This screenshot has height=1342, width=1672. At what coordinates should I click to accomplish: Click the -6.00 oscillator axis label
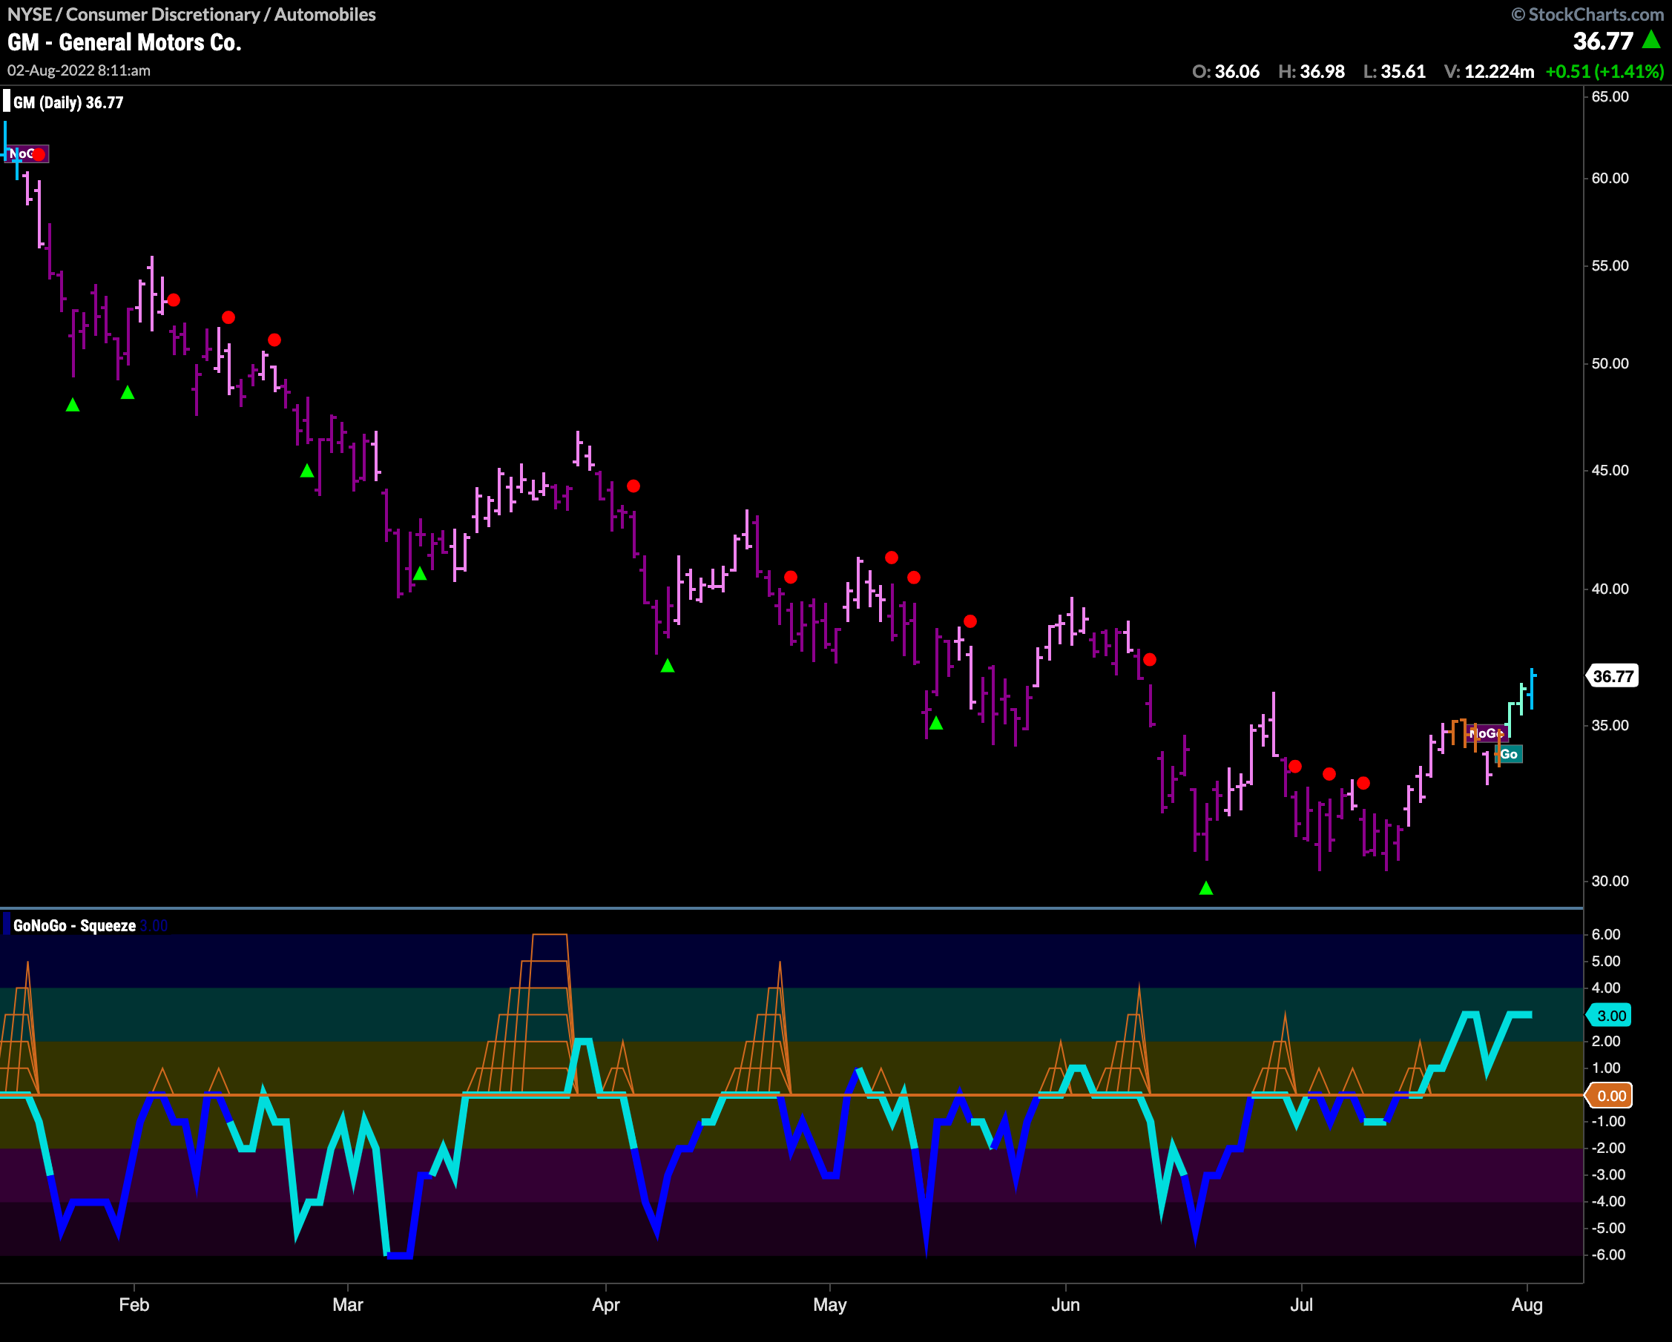pos(1607,1255)
